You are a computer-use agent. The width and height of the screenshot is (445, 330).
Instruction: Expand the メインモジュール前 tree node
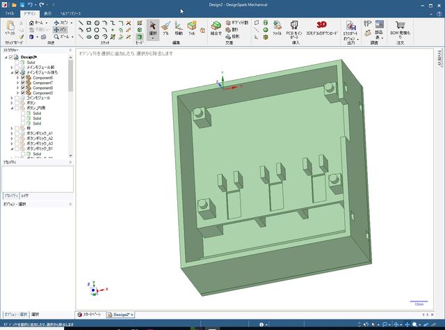pos(12,68)
